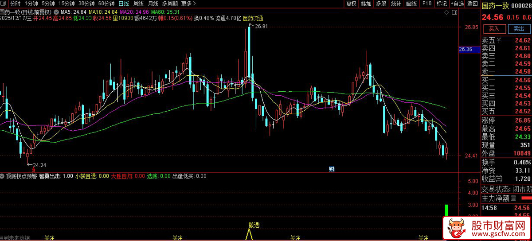The image size is (532, 241).
Task: Select the 周线 weekly chart tab
Action: pyautogui.click(x=138, y=4)
